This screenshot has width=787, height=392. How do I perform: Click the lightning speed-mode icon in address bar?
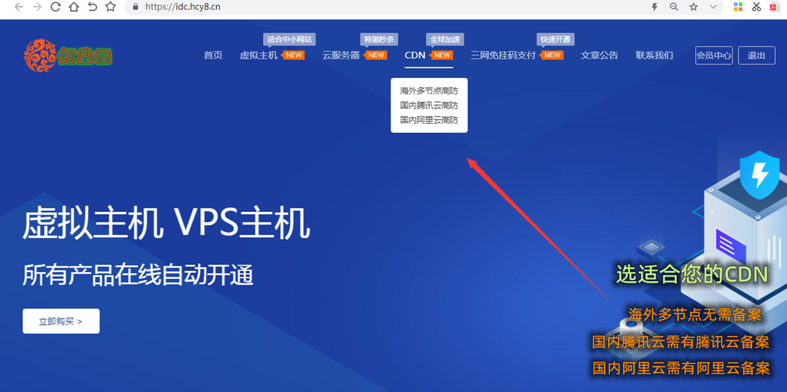655,7
